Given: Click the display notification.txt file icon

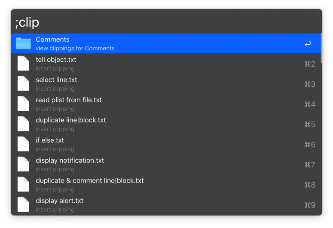Looking at the screenshot, I should [x=23, y=164].
